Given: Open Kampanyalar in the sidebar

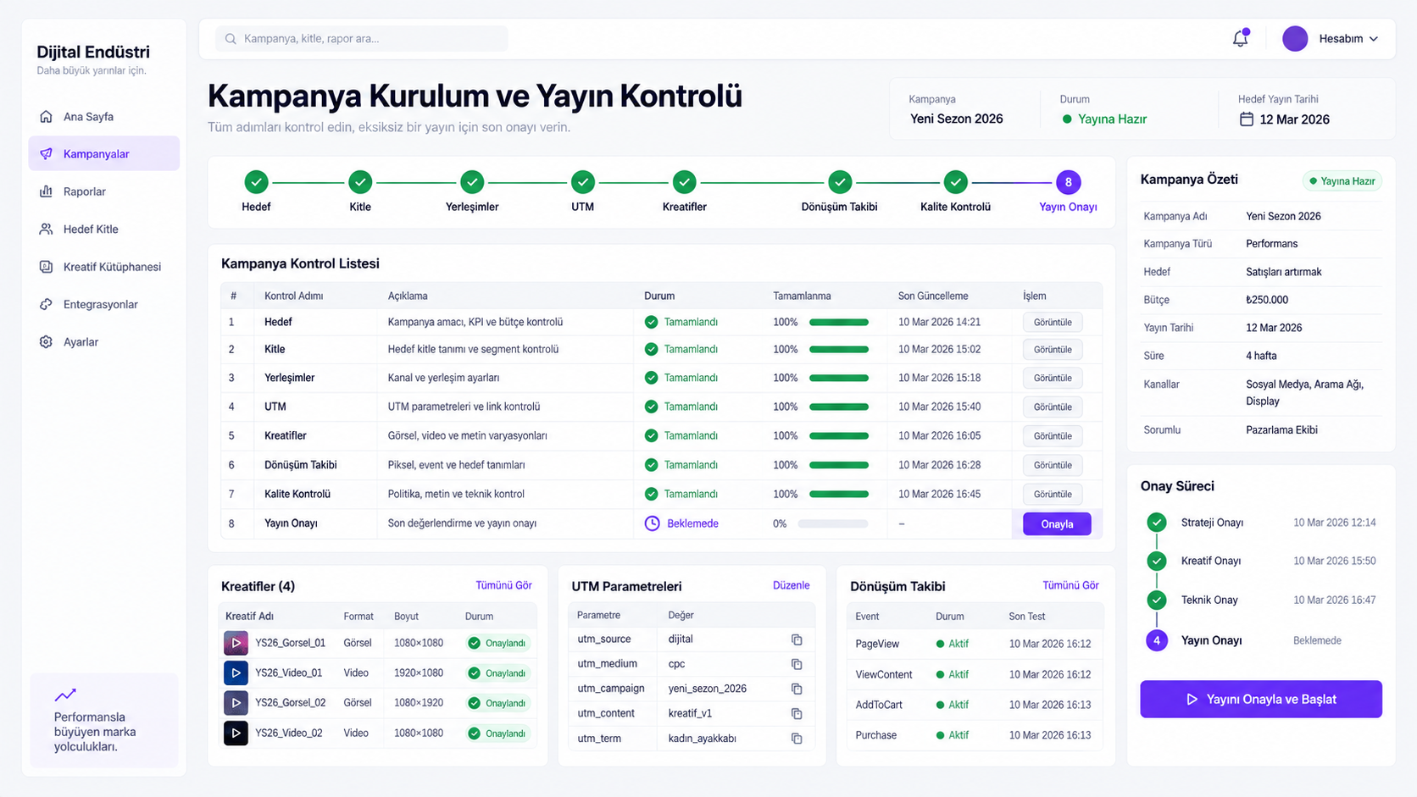Looking at the screenshot, I should point(103,154).
